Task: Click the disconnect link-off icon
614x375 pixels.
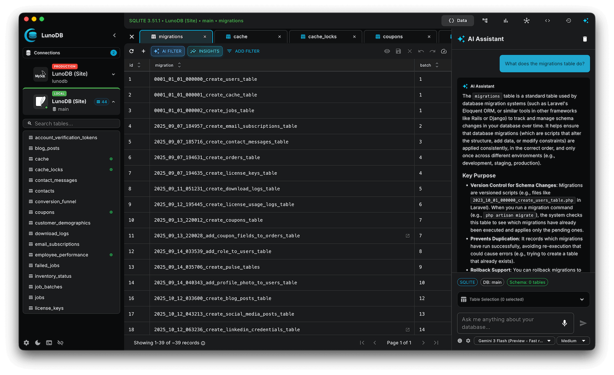Action: coord(61,343)
